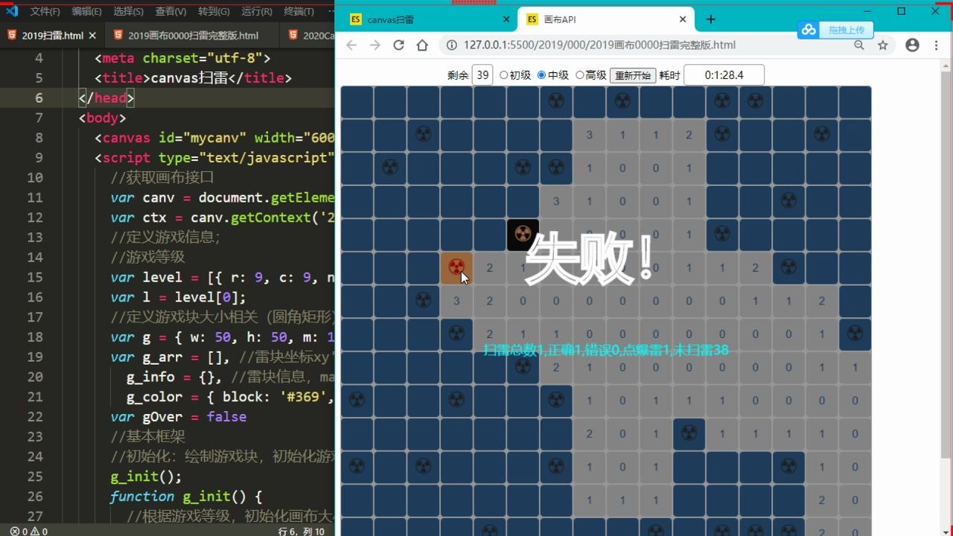Bookmark this page with the star icon
Viewport: 953px width, 536px height.
(x=883, y=45)
